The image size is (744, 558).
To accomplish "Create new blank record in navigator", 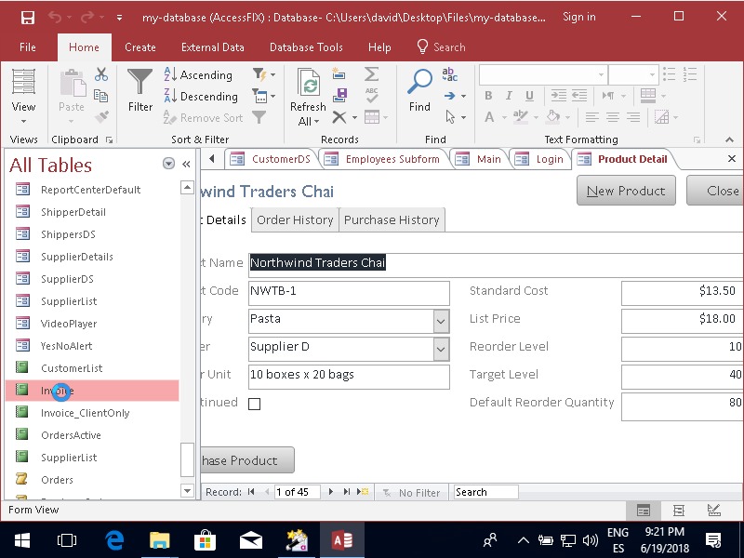I will (363, 492).
